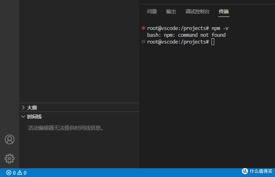275x177 pixels.
Task: Click 'bash: npm: command not found' output line
Action: (186, 35)
